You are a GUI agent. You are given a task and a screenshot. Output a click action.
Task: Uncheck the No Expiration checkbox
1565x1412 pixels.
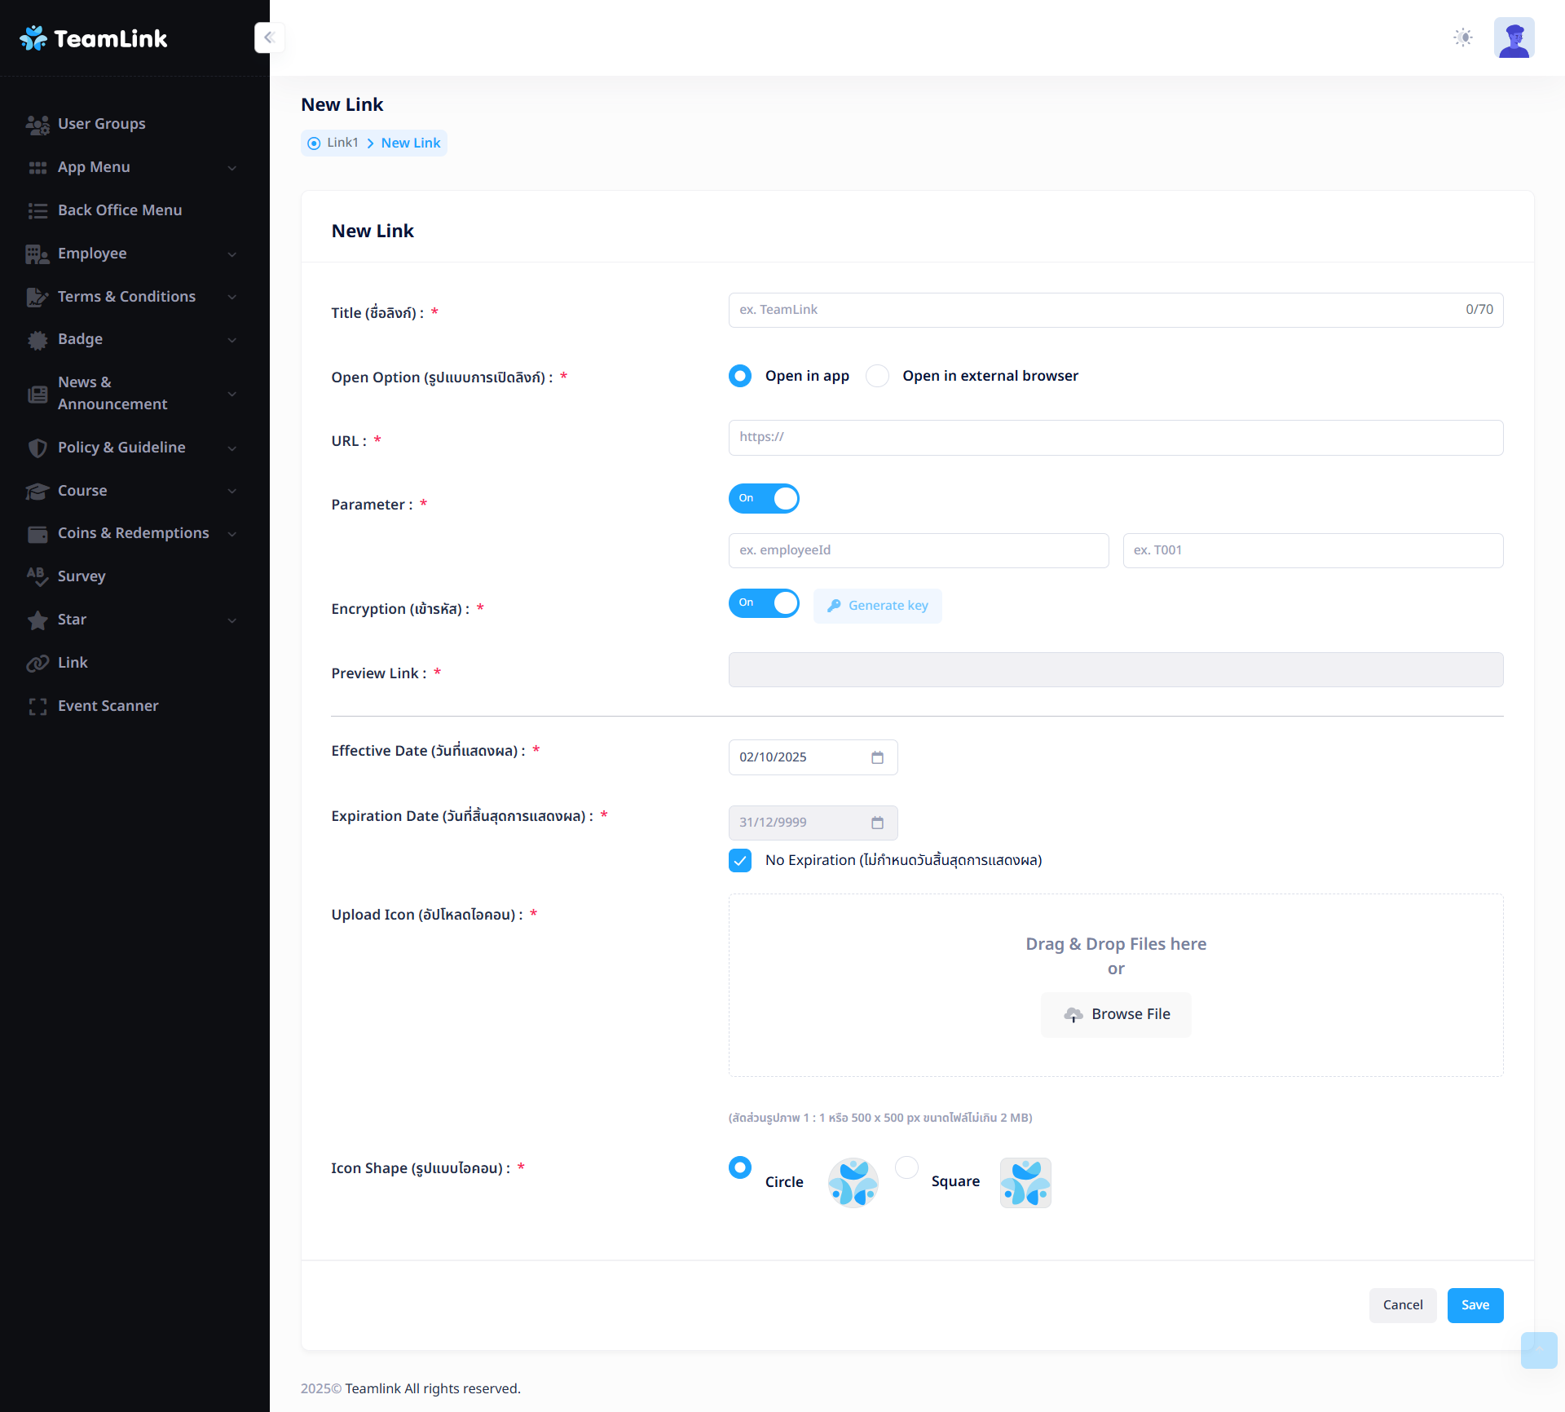click(740, 860)
